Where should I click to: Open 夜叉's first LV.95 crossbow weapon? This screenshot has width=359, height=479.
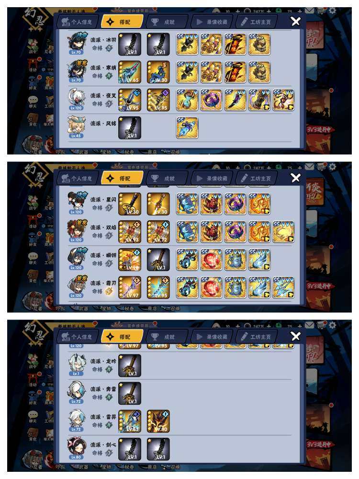pos(130,100)
